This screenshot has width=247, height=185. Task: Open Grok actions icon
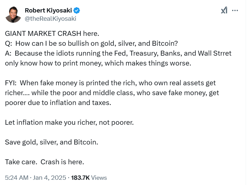(x=224, y=11)
